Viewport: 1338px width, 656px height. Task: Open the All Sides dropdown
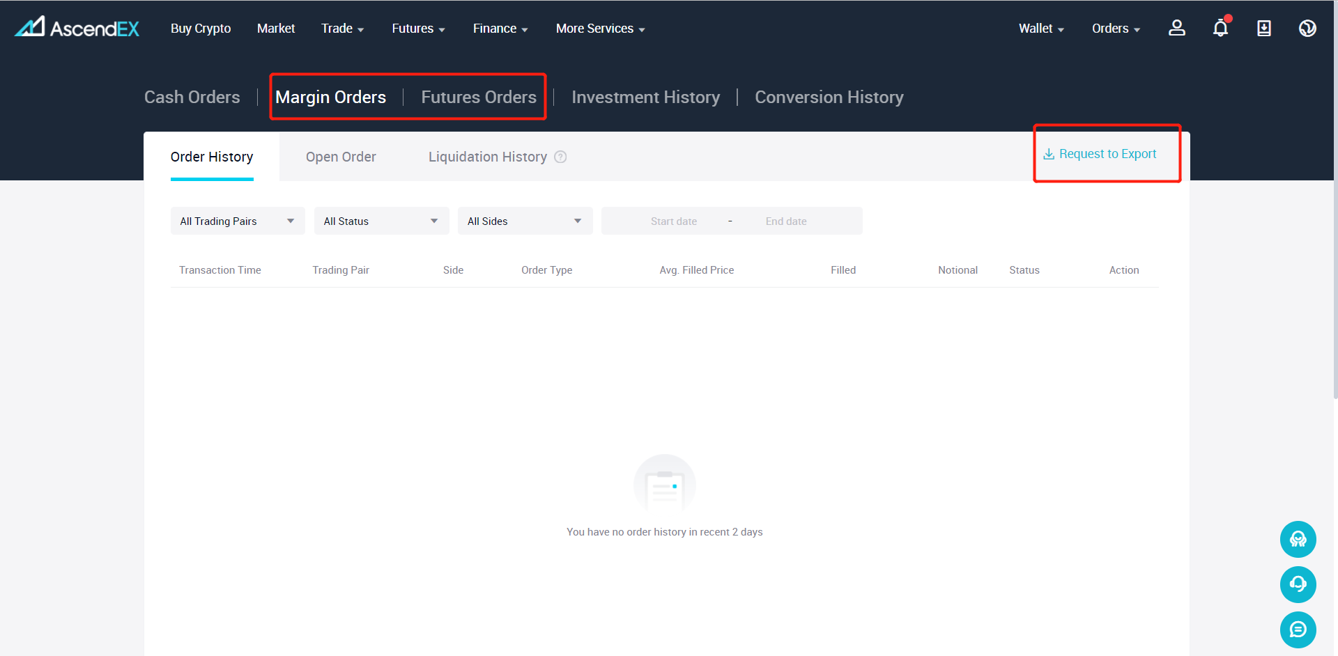[525, 221]
